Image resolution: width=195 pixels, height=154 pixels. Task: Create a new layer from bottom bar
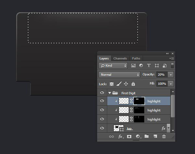click(x=155, y=136)
